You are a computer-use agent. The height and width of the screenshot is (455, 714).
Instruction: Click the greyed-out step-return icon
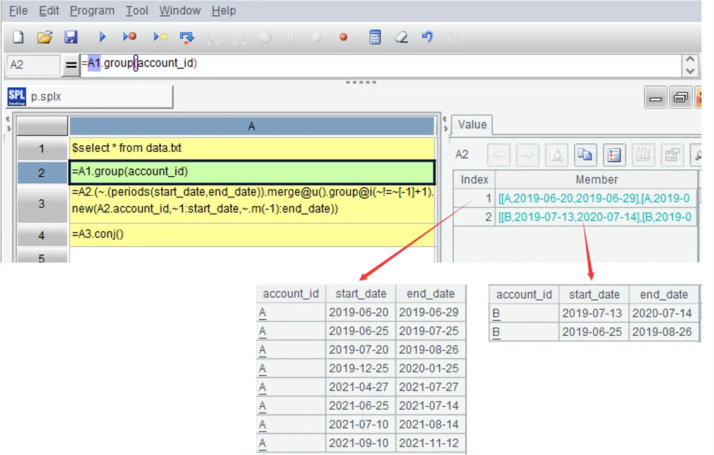[239, 37]
